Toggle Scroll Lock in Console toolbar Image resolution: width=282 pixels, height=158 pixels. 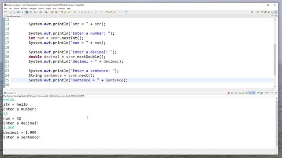(x=243, y=93)
